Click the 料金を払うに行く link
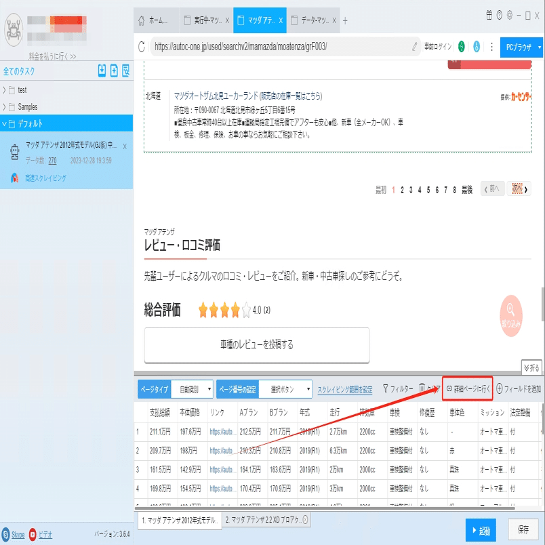The image size is (545, 545). pos(52,56)
